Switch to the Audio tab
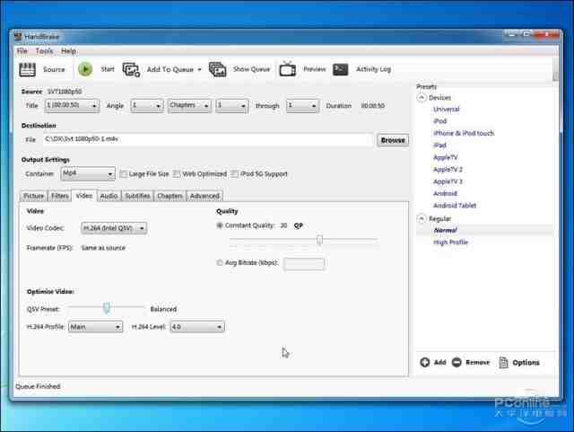 click(109, 196)
